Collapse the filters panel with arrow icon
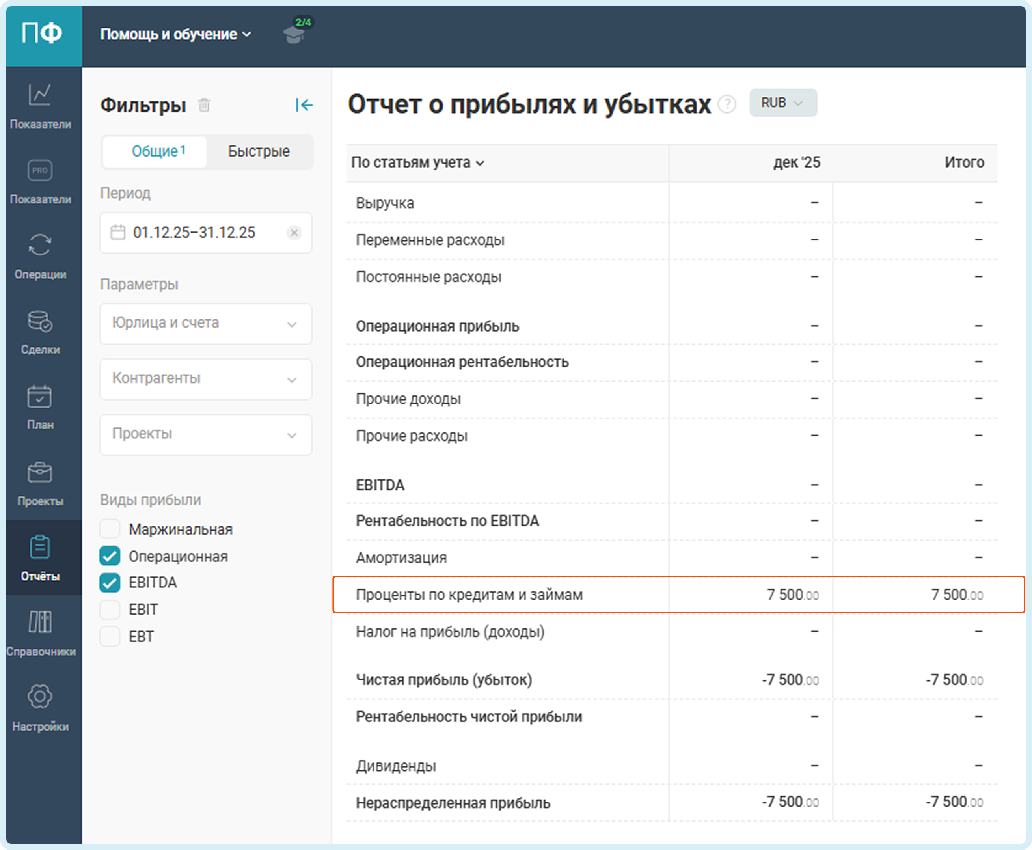1032x850 pixels. pos(304,105)
